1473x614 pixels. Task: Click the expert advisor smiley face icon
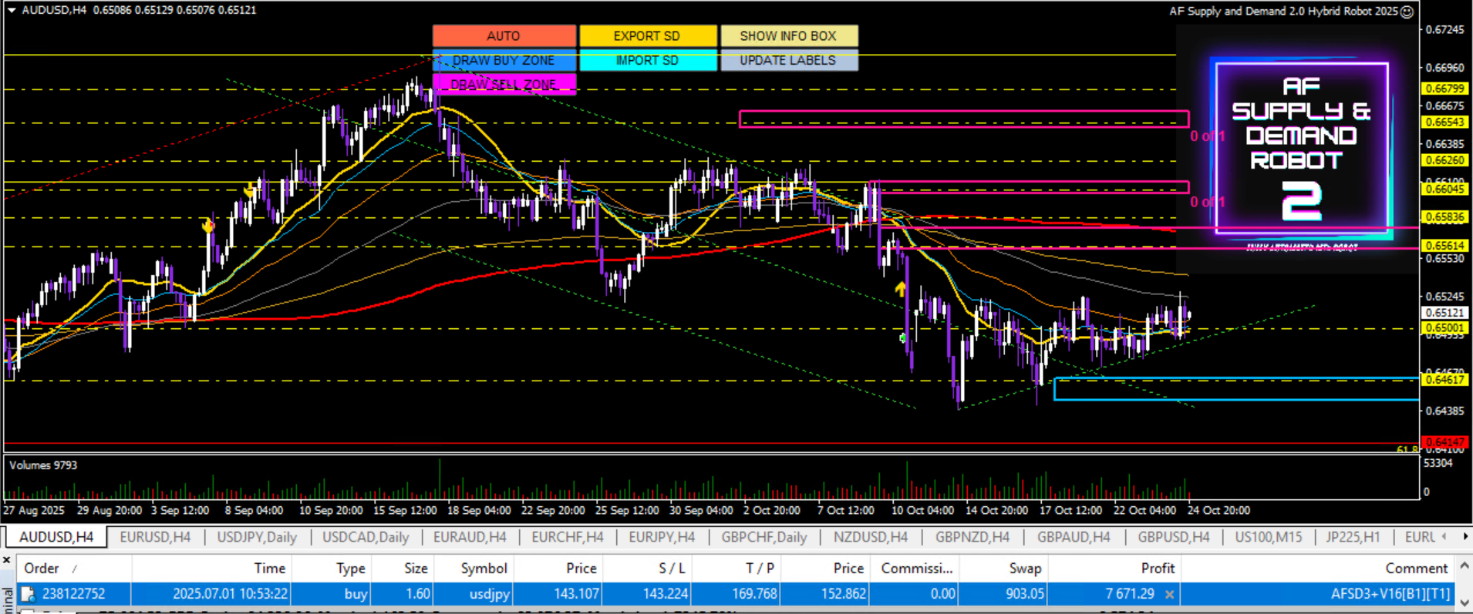pyautogui.click(x=1407, y=12)
